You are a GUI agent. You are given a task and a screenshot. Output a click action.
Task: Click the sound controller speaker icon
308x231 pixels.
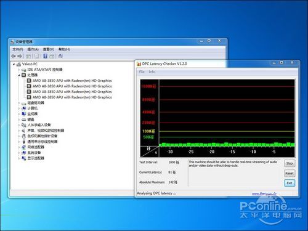click(x=24, y=131)
